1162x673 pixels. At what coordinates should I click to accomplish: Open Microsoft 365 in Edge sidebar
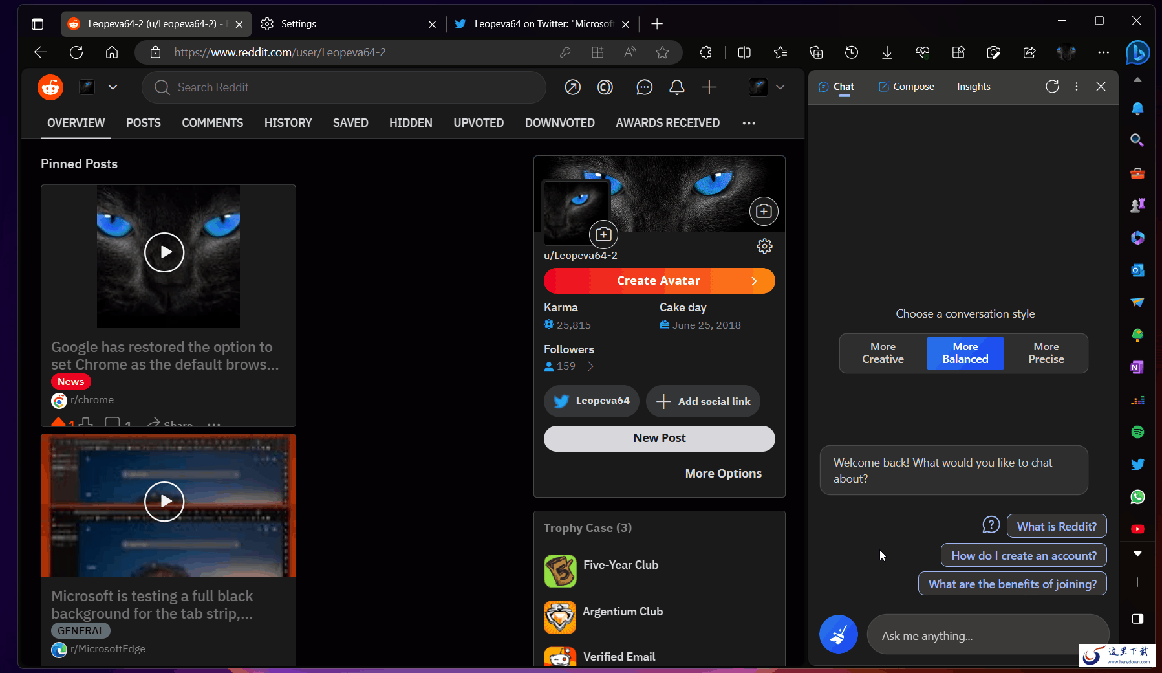click(1137, 237)
